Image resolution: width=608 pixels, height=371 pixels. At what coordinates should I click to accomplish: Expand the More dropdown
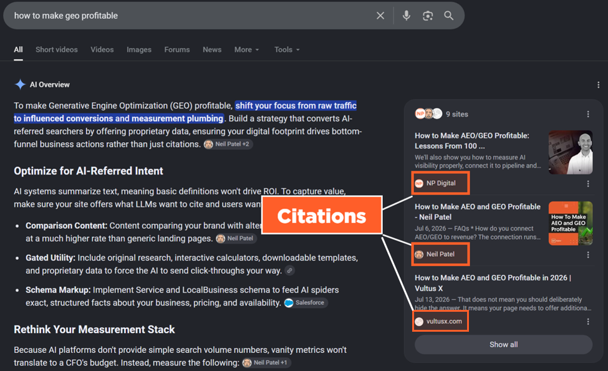click(x=246, y=50)
